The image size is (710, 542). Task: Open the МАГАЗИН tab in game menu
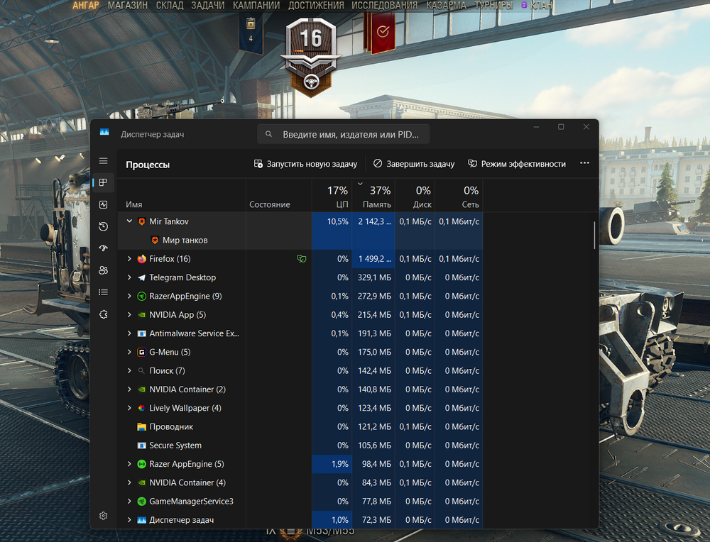128,6
